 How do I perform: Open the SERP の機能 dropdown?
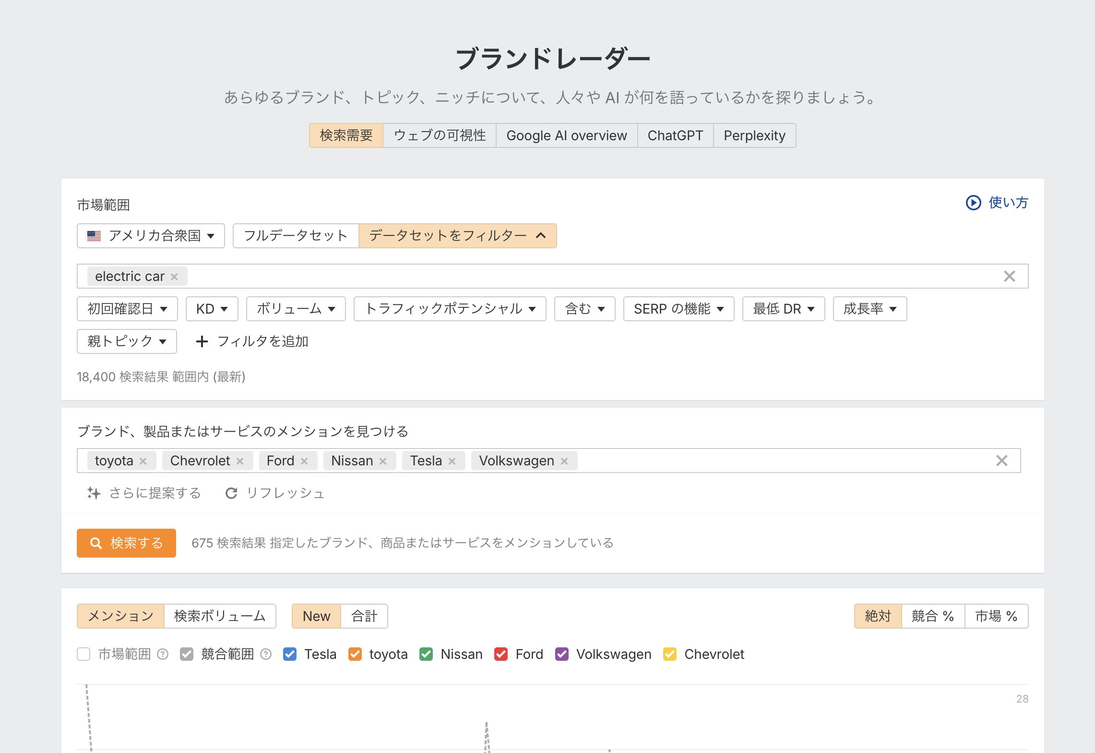pyautogui.click(x=679, y=309)
